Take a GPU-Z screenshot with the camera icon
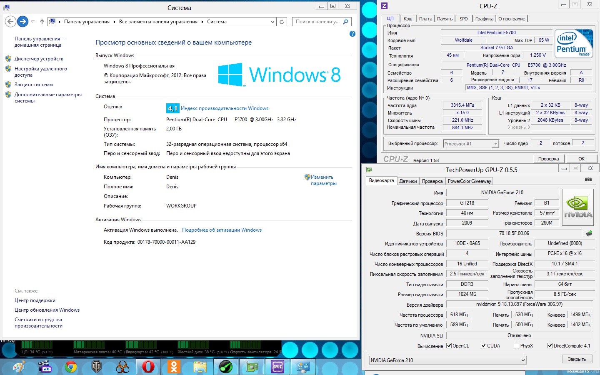Image resolution: width=600 pixels, height=375 pixels. point(588,180)
